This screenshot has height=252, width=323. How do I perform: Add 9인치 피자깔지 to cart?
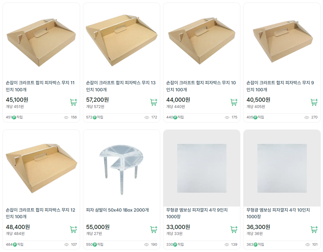click(234, 230)
